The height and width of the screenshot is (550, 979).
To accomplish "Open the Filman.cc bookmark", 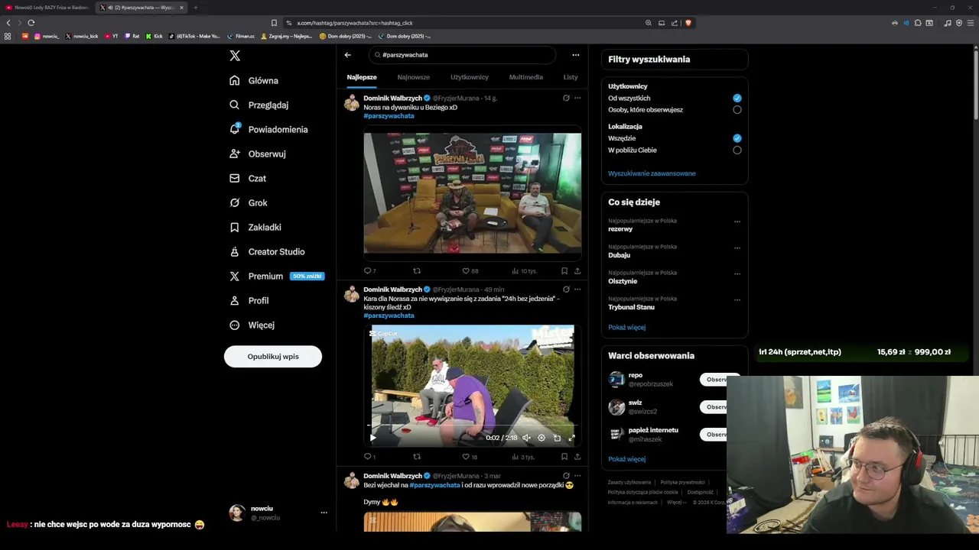I will point(241,36).
